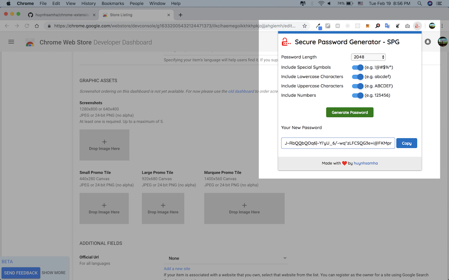Click the color picker eyedropper extension icon
The width and height of the screenshot is (449, 280).
click(x=319, y=26)
